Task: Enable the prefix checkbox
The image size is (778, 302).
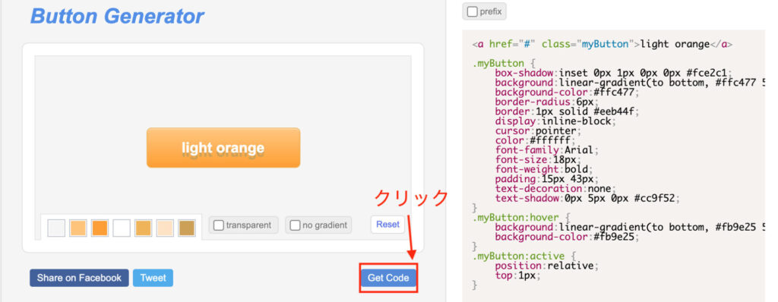Action: click(x=473, y=11)
